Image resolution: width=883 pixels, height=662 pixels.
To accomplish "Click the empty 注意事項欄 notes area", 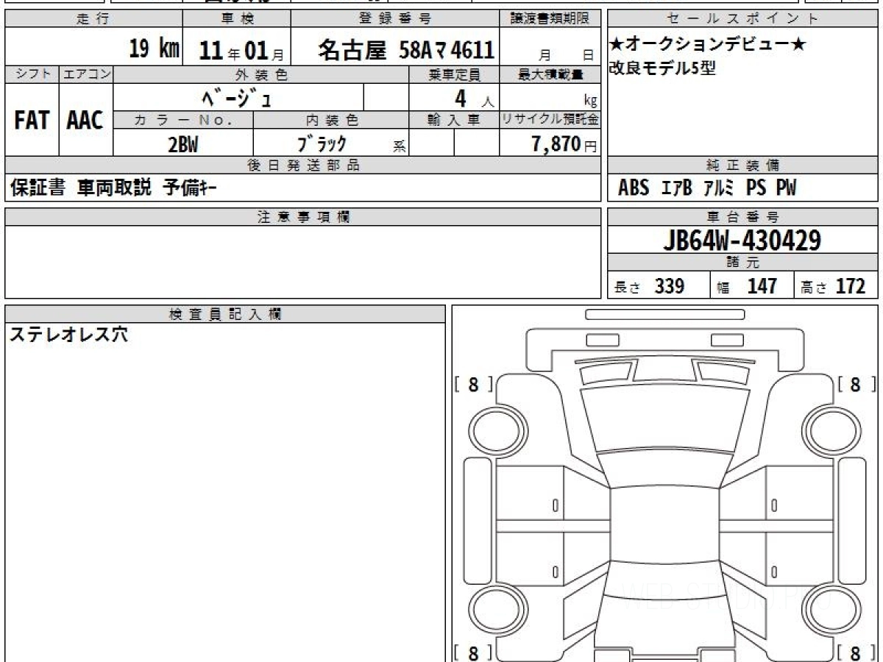I will click(x=302, y=261).
